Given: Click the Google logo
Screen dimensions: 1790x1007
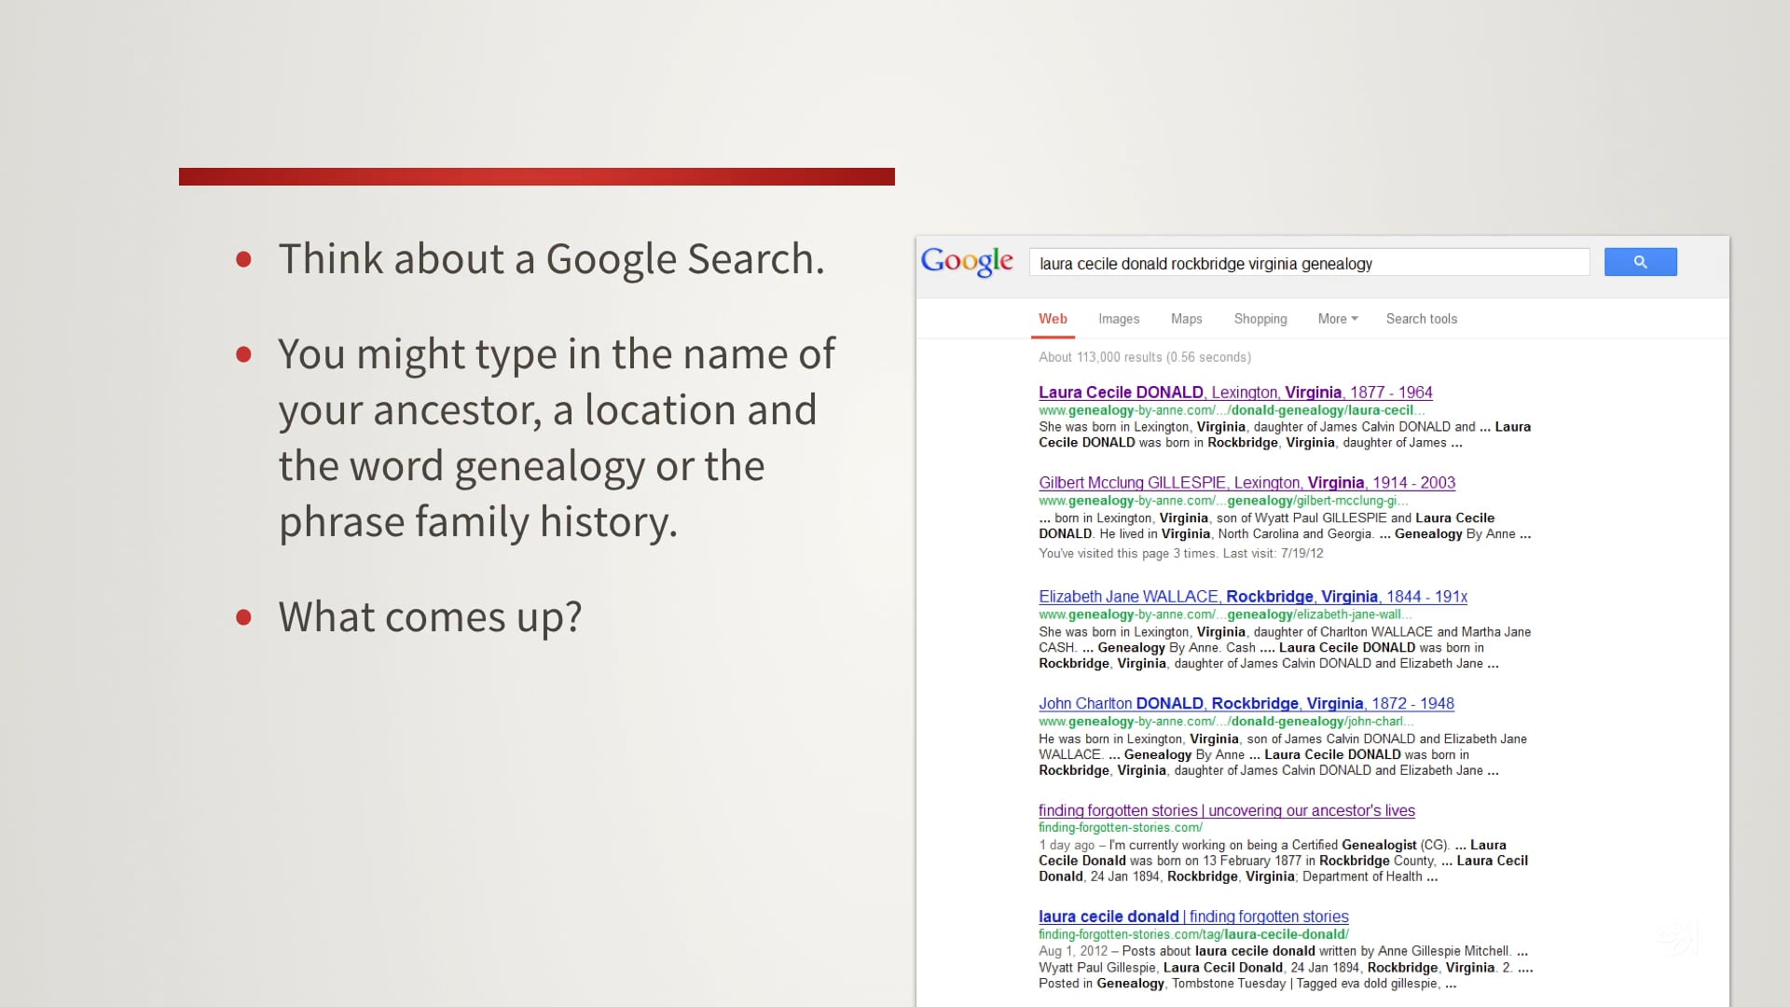Looking at the screenshot, I should [x=967, y=262].
